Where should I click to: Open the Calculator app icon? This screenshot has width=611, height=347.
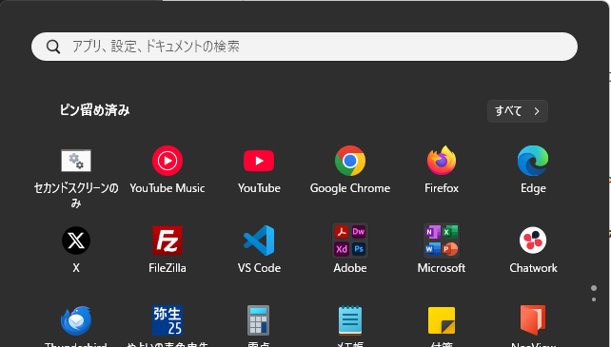click(259, 320)
